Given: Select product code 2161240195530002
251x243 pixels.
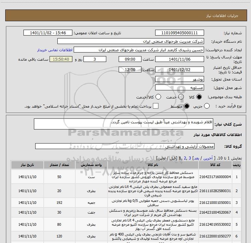Looking at the screenshot, I should point(215,224).
